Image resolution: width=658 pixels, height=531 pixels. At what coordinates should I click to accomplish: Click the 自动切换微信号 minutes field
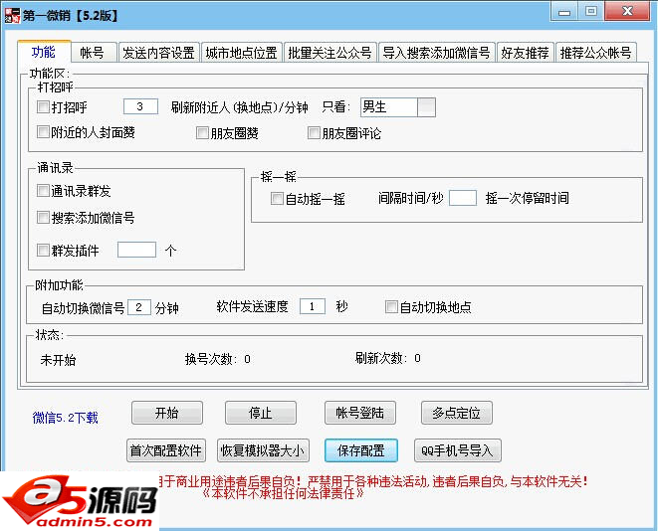[x=139, y=307]
